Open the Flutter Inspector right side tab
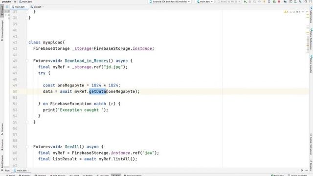Viewport: 313px width, 176px height. click(311, 64)
